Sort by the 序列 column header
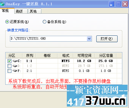Viewport: 129px width, 108px height. point(29,56)
